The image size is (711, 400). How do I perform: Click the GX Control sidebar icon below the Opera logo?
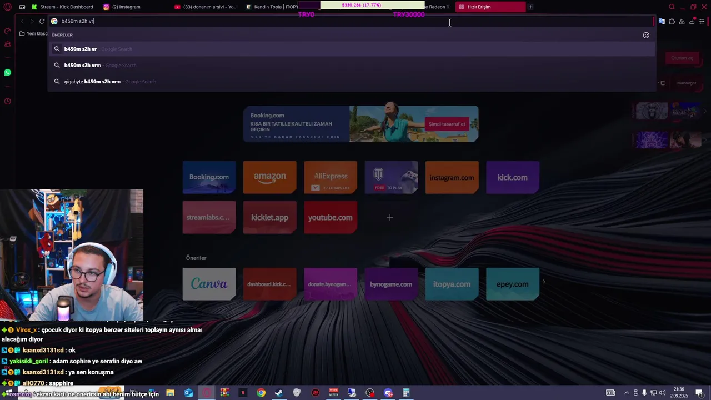(x=8, y=31)
